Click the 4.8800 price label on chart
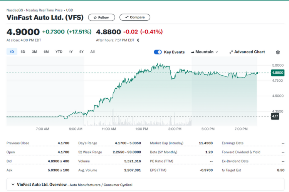Viewport: 289px width, 192px height. [277, 73]
